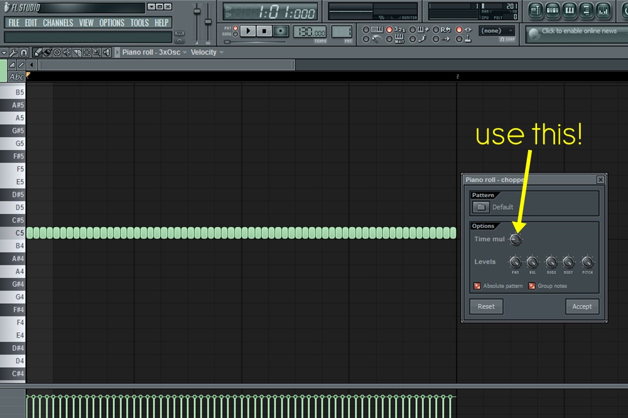Select the Mute tool in piano roll toolbar
Screen dimensions: 628x418
67,52
